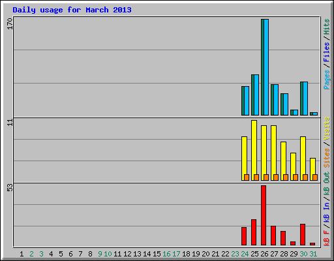
Task: Click day label 8 on the x-axis
Action: (x=90, y=254)
